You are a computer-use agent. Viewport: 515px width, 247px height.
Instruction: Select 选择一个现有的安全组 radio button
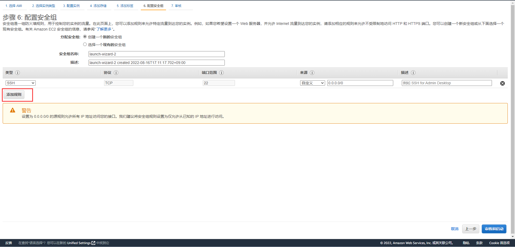[85, 44]
